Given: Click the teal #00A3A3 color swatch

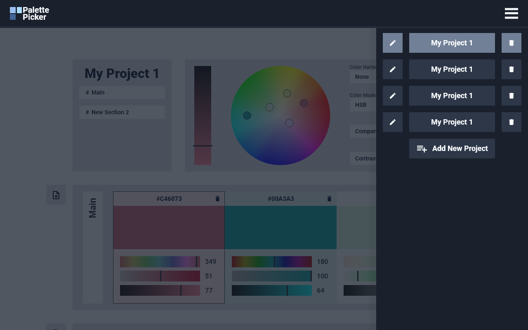Looking at the screenshot, I should 280,227.
